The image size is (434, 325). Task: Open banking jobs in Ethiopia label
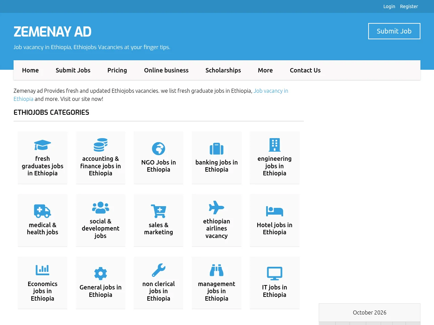tap(217, 166)
